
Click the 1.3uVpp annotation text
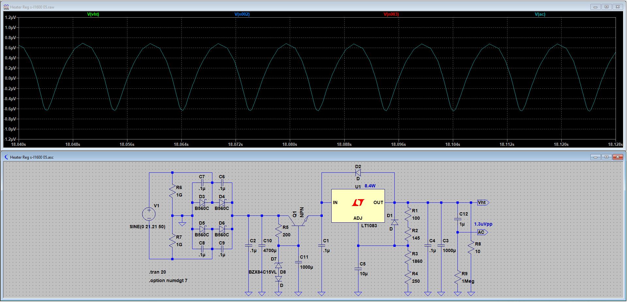[483, 224]
